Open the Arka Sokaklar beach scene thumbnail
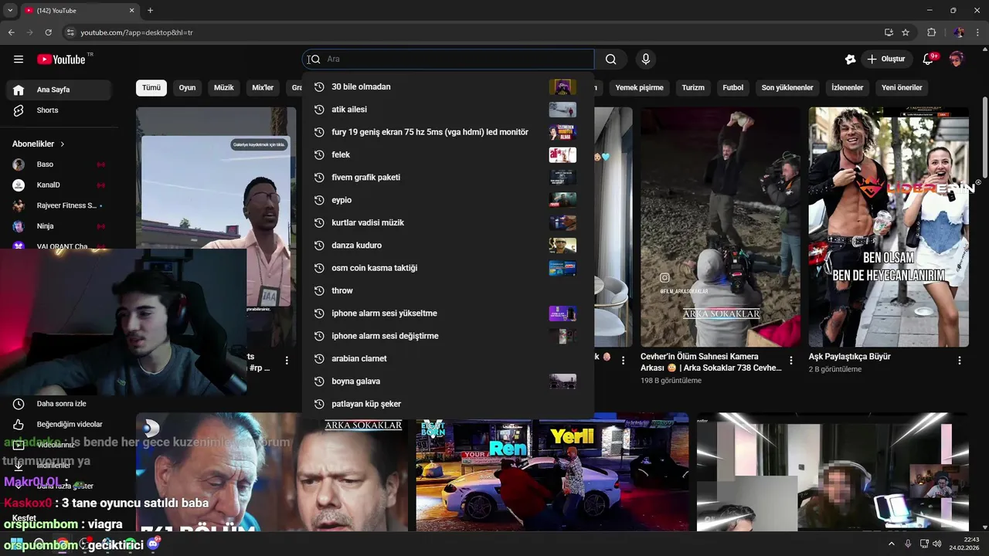The height and width of the screenshot is (556, 989). pyautogui.click(x=720, y=227)
